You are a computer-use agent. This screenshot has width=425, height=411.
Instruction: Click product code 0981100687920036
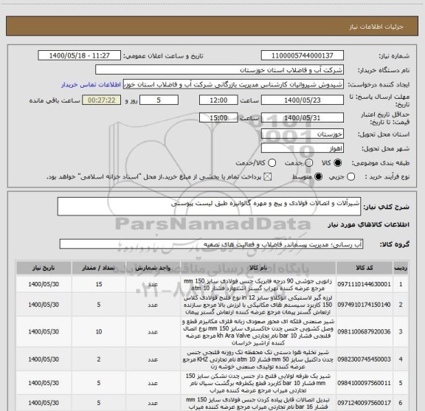coord(364,331)
